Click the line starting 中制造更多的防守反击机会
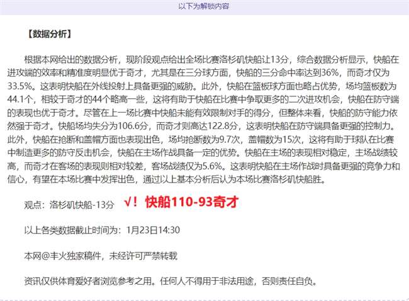Screen dimensions: 409x301 pos(203,153)
